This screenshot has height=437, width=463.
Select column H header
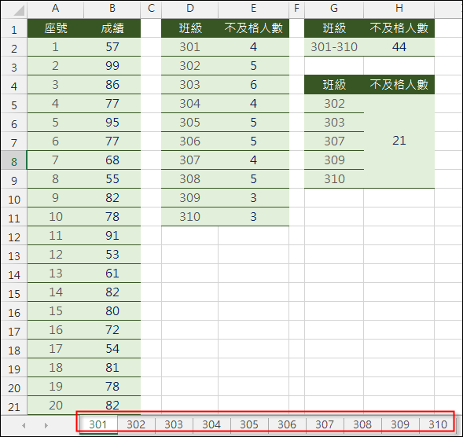point(399,9)
